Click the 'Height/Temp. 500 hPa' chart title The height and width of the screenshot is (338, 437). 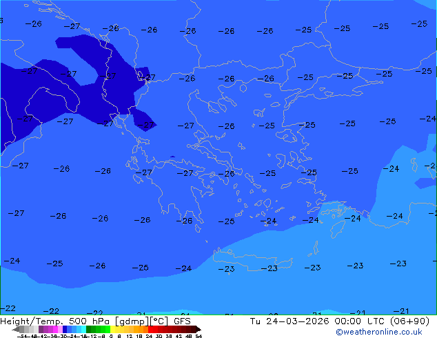click(54, 321)
